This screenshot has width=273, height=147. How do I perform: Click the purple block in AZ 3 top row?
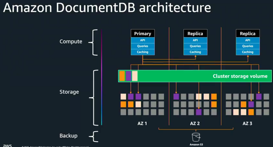[259, 96]
